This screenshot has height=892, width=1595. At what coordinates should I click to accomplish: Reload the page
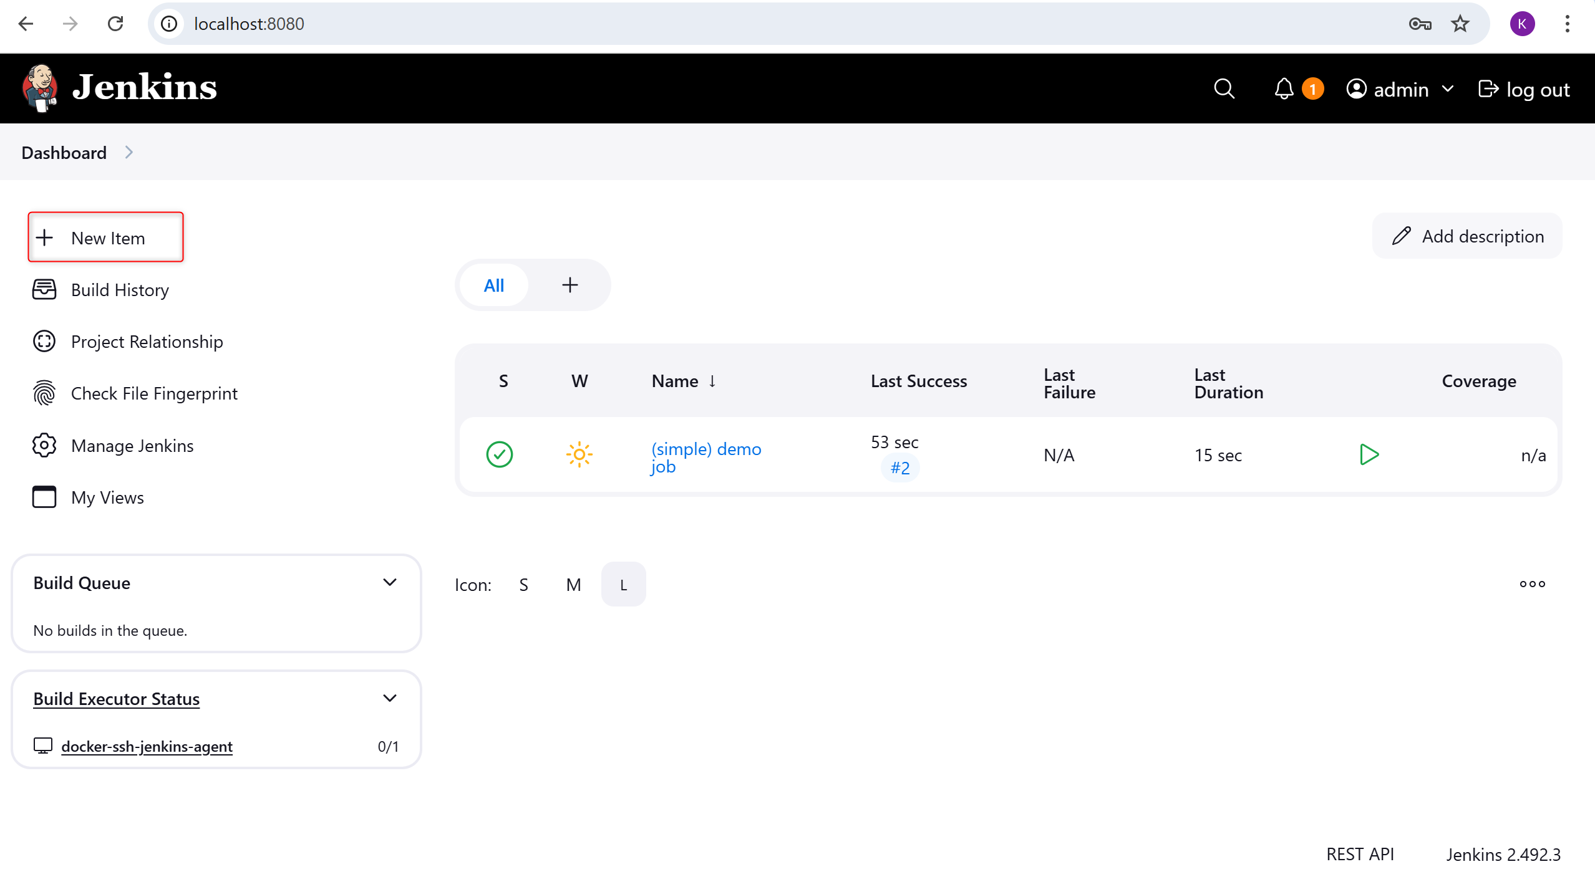pos(115,24)
